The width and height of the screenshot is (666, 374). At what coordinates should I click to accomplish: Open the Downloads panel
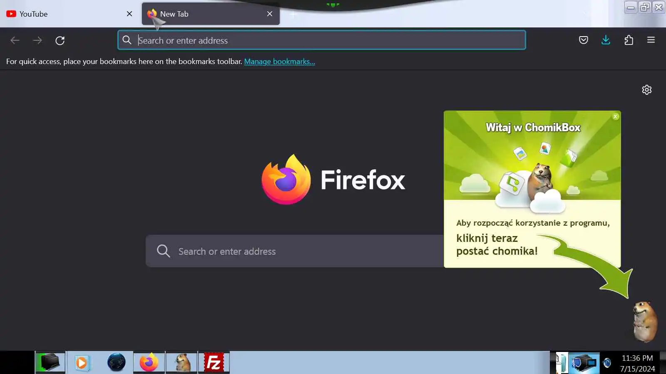(606, 40)
